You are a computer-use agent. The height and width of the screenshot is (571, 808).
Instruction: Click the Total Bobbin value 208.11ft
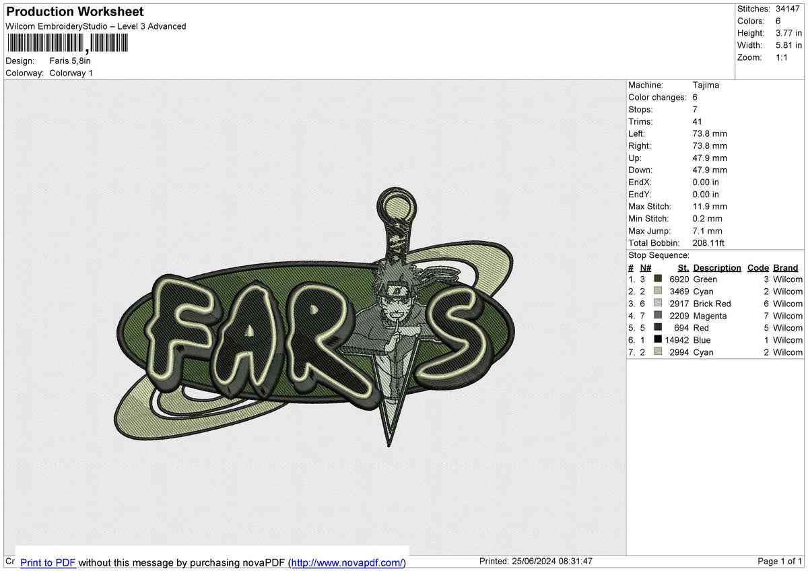coord(708,242)
